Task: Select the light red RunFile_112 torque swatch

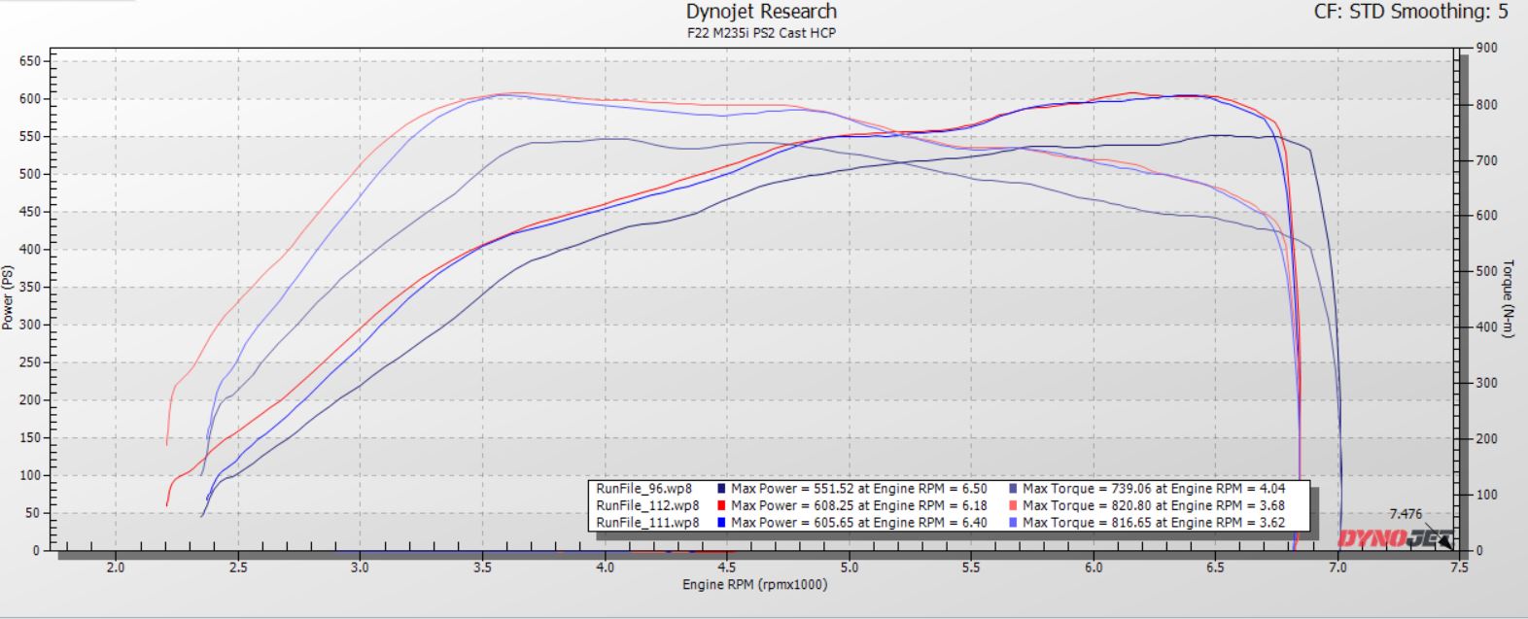Action: (x=1014, y=505)
